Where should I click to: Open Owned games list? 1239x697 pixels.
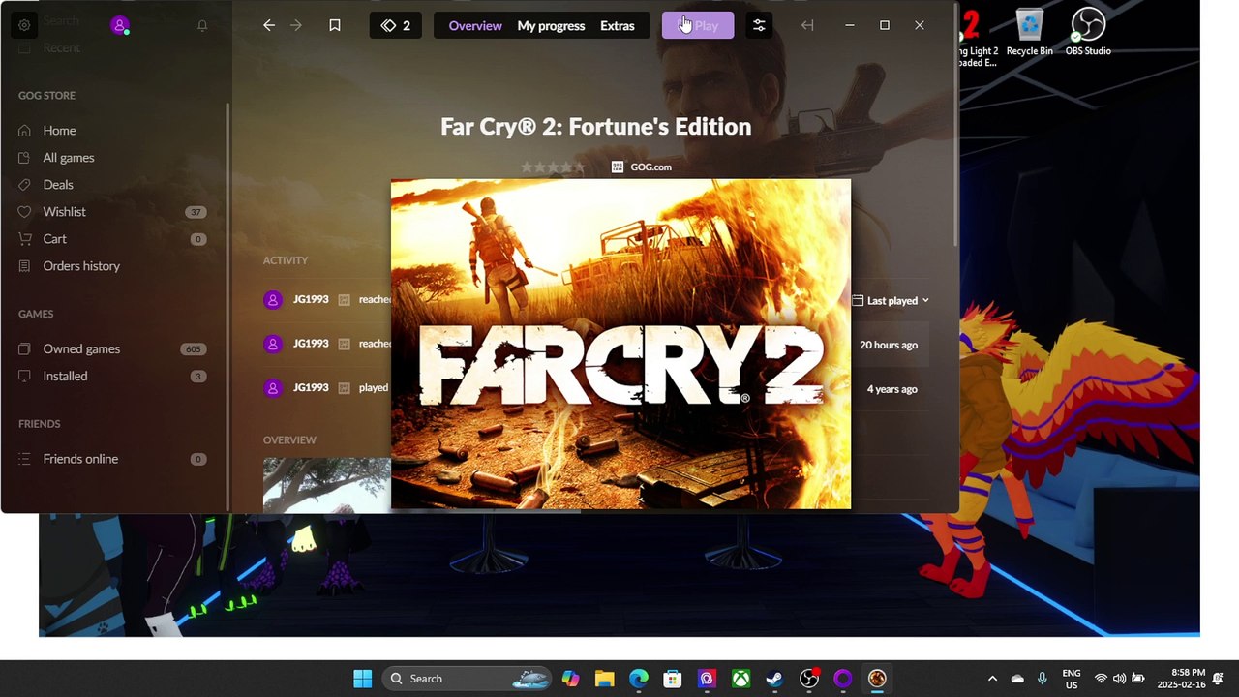[x=113, y=349]
